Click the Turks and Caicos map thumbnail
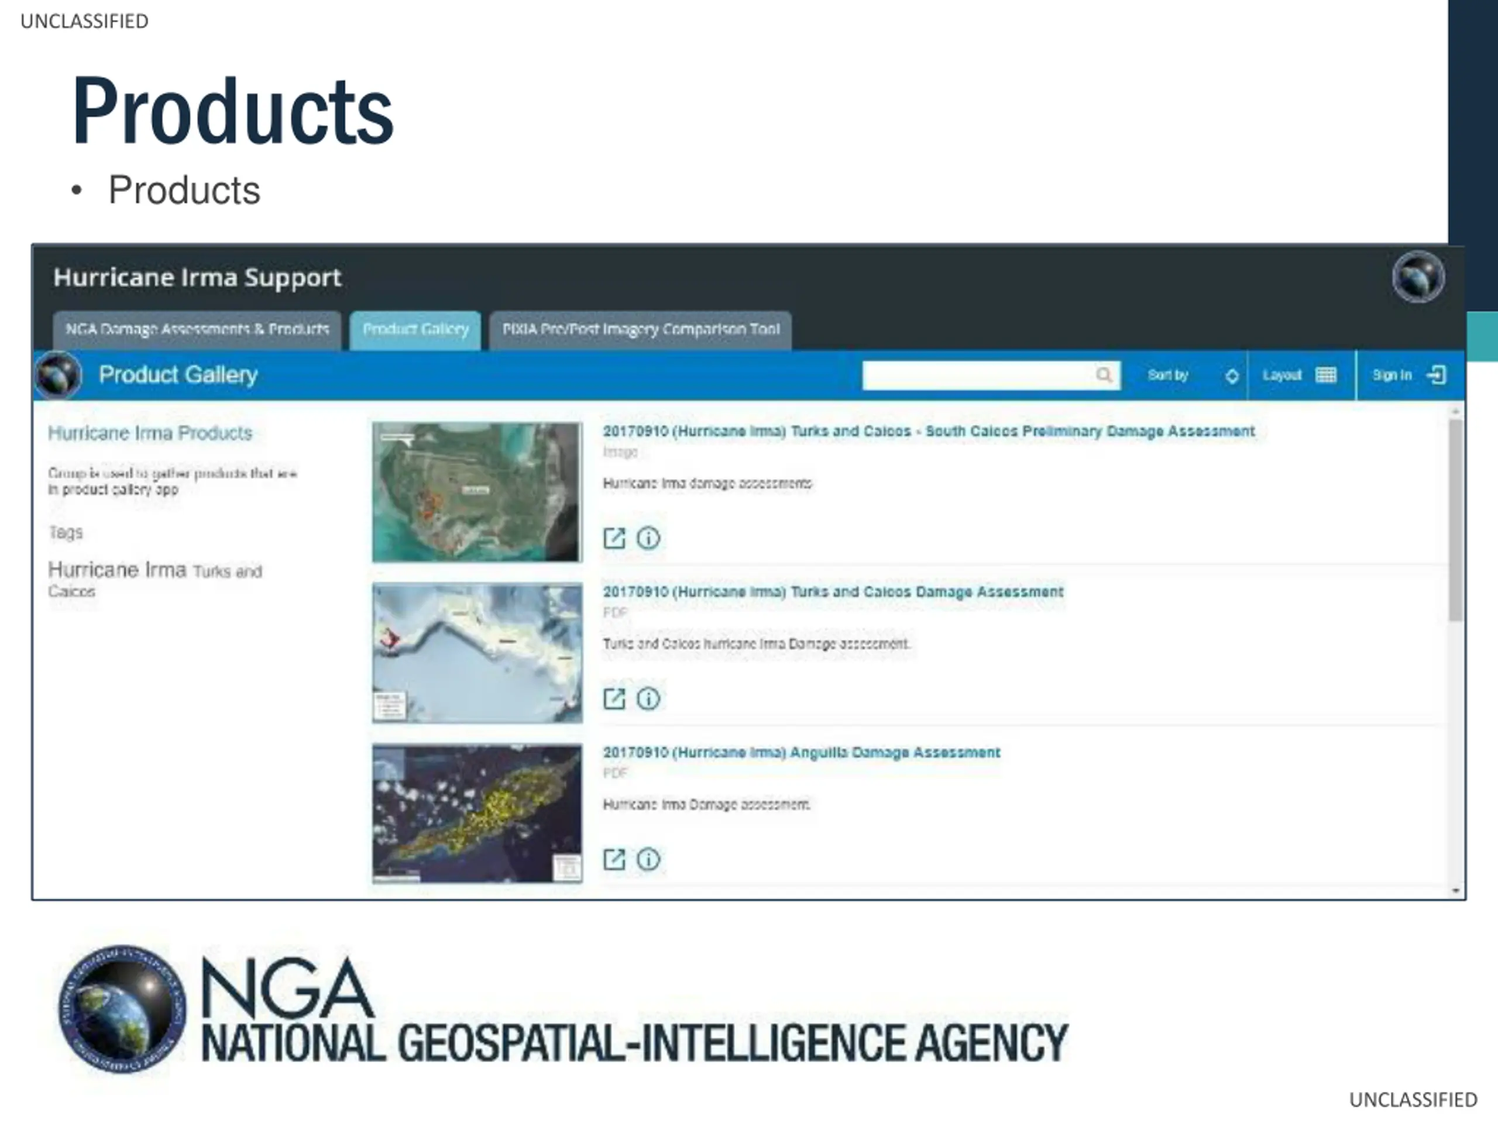1498x1123 pixels. coord(477,653)
